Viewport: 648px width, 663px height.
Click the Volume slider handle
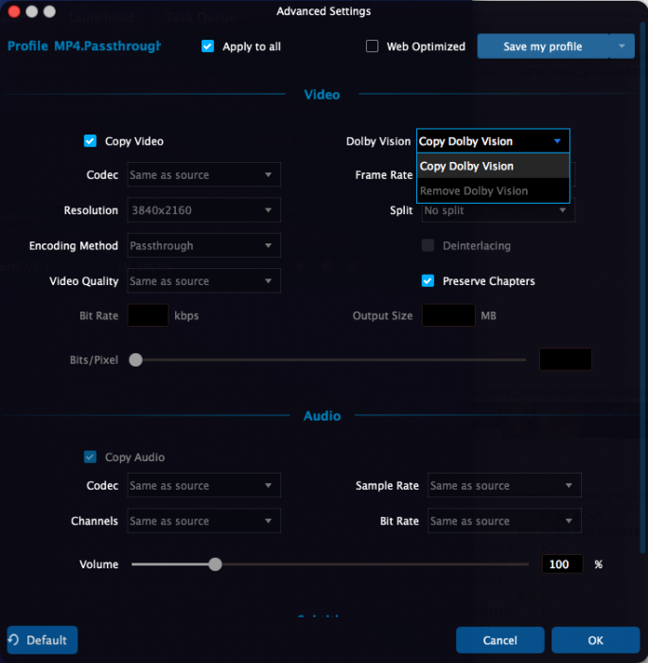coord(215,564)
